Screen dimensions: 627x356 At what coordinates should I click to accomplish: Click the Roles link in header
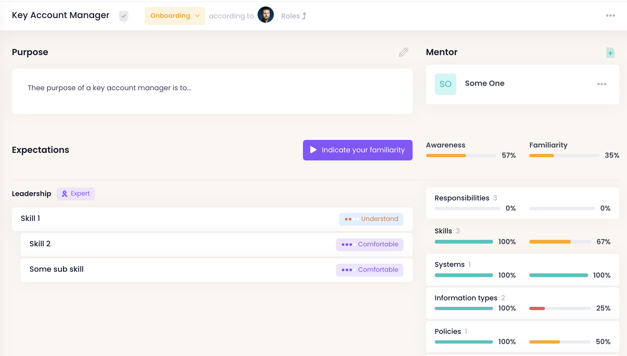click(290, 16)
